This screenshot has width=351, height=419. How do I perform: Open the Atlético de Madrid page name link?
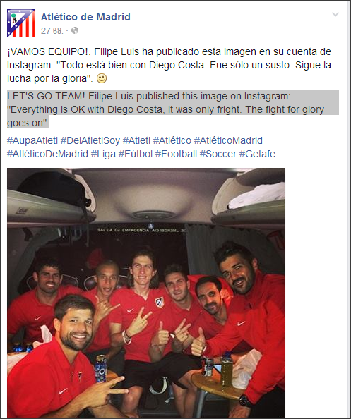click(85, 17)
